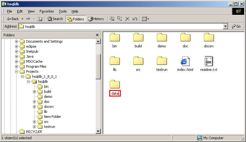
Task: Toggle the Folders pane button
Action: [x=76, y=19]
